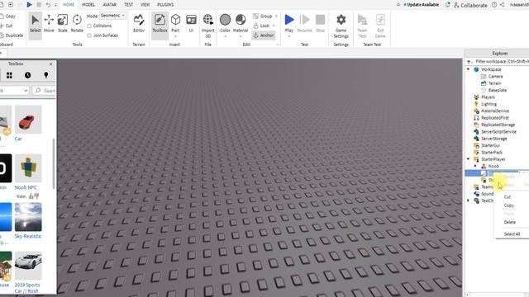The width and height of the screenshot is (529, 297).
Task: Open the Part dropdown arrow
Action: point(175,36)
